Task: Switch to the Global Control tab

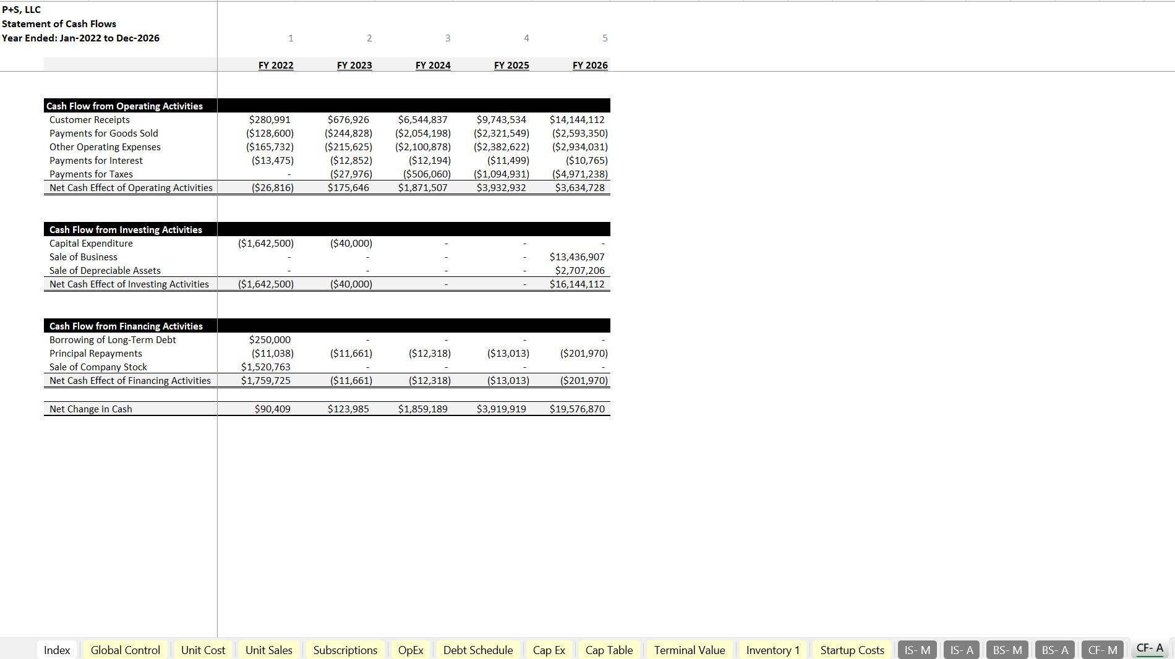Action: (126, 650)
